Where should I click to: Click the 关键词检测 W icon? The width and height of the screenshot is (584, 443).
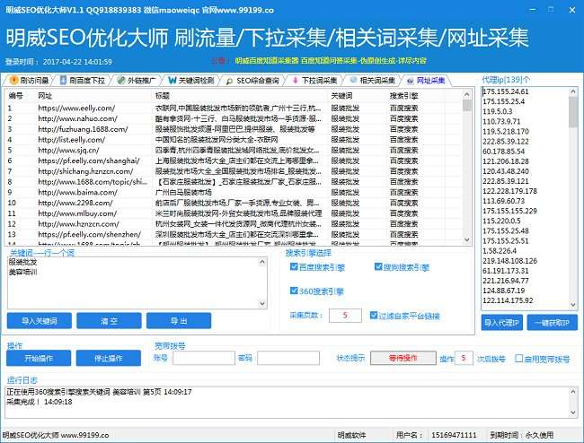tap(173, 81)
